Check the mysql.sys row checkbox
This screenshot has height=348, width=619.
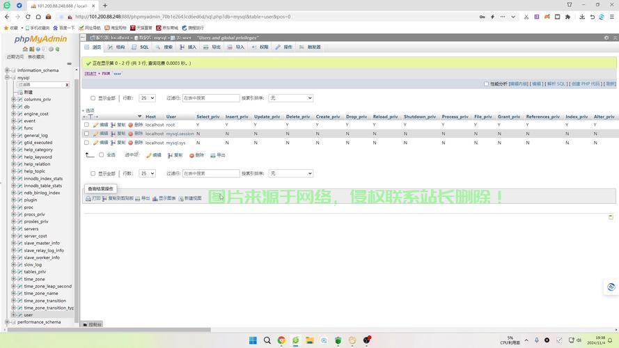(x=86, y=143)
